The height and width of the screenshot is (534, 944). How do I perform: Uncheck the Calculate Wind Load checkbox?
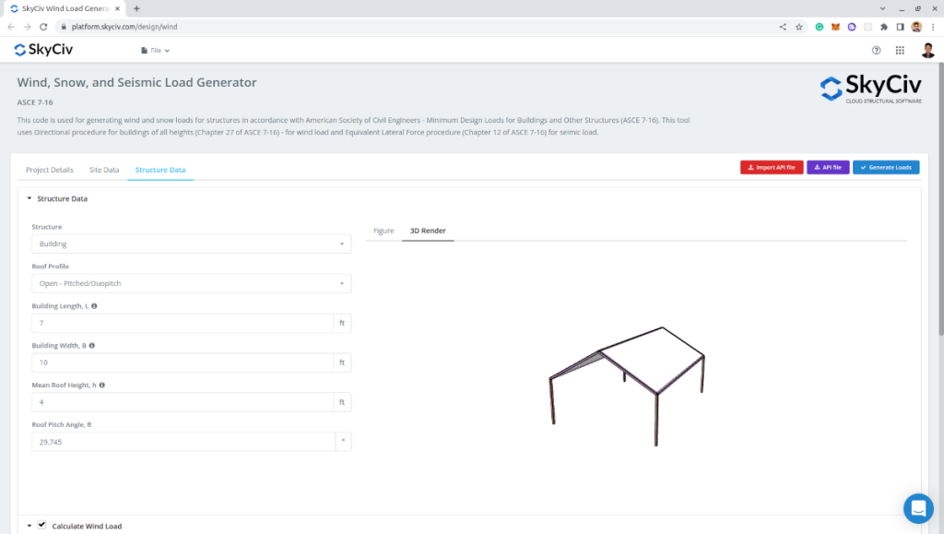pos(42,524)
